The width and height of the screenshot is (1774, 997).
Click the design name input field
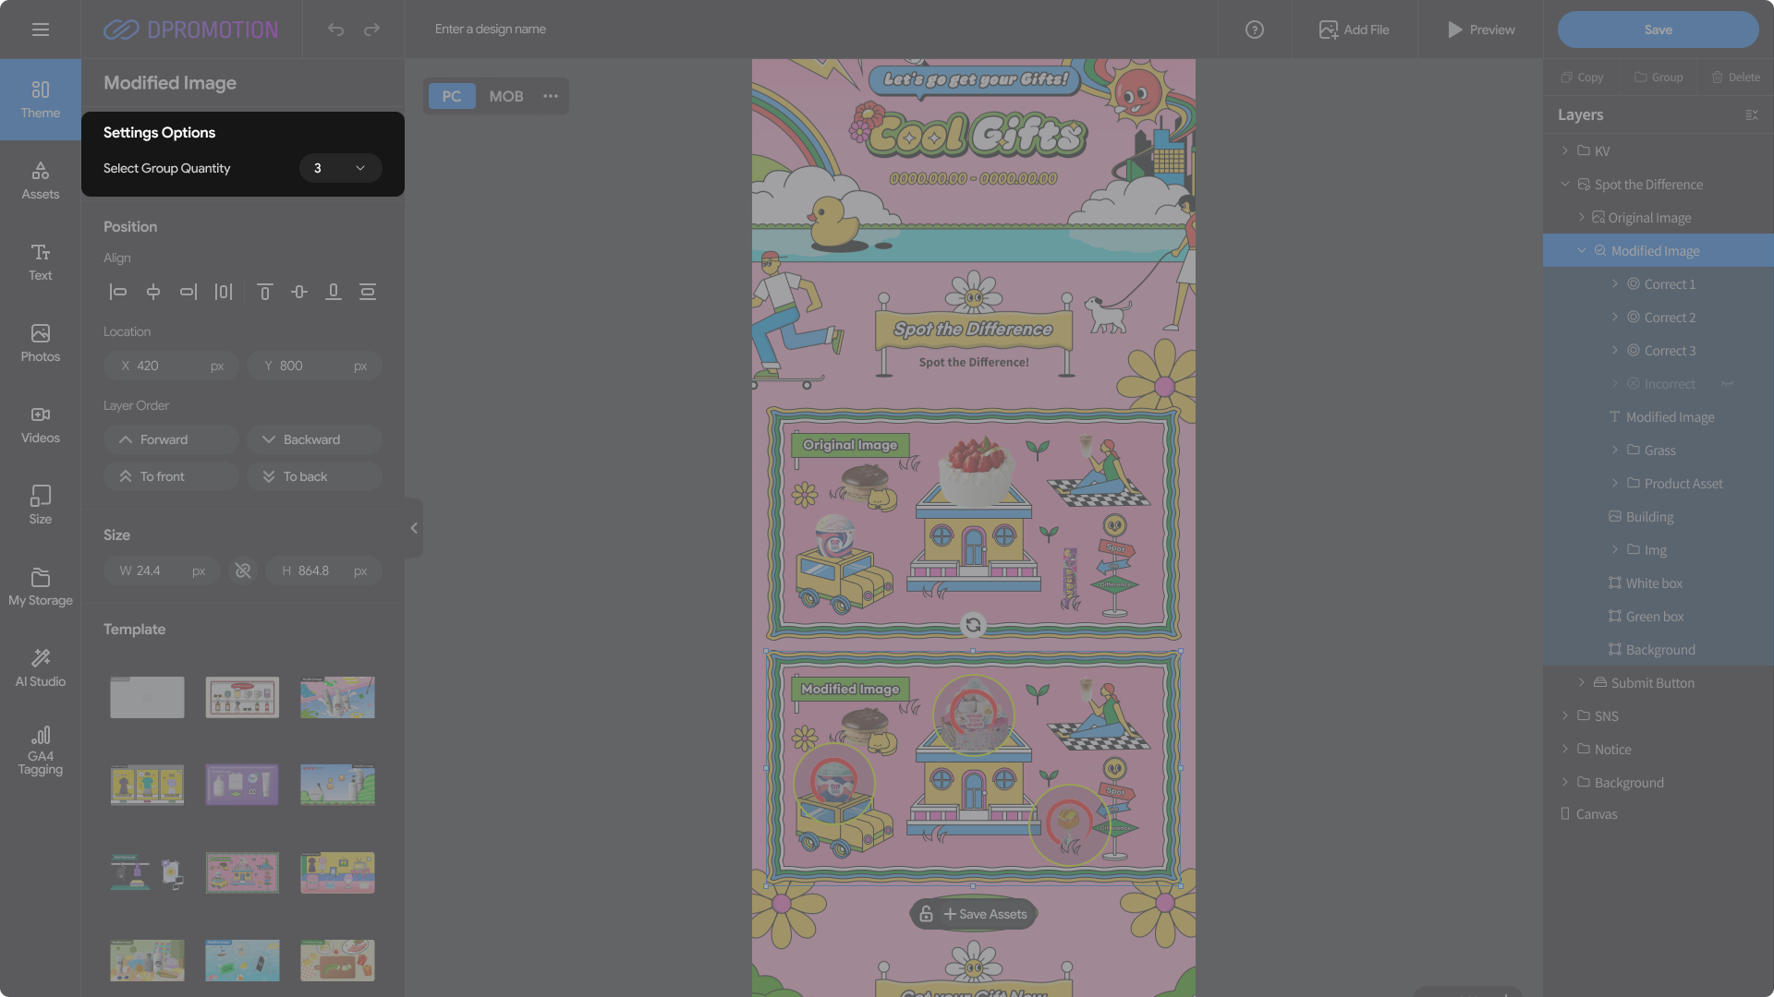tap(647, 30)
